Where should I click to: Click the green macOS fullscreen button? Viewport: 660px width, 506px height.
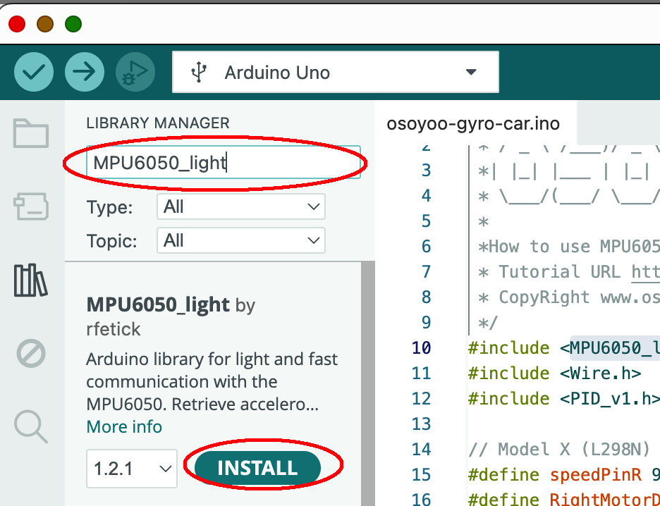pyautogui.click(x=73, y=24)
